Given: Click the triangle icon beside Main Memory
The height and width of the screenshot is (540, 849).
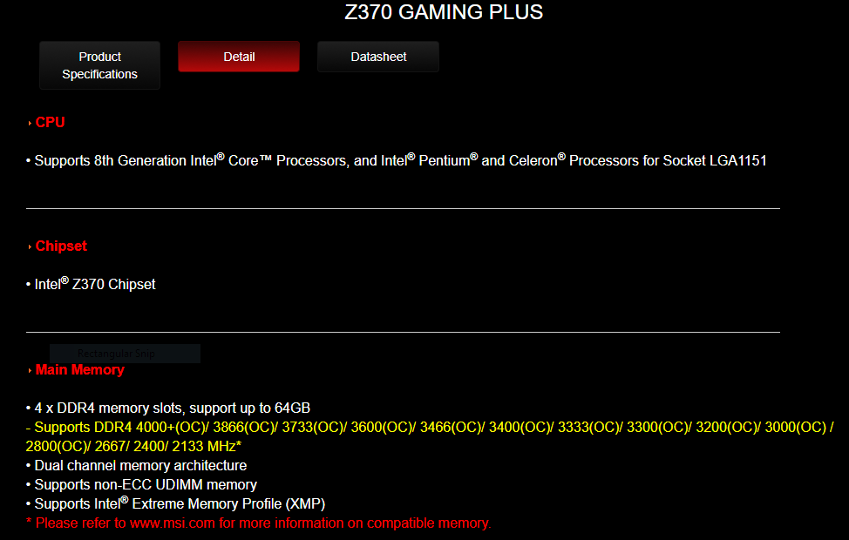Looking at the screenshot, I should point(30,371).
